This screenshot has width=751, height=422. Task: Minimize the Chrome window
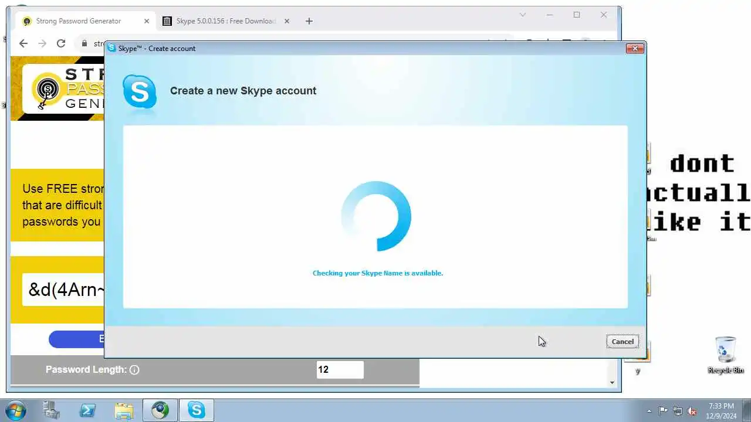click(550, 15)
